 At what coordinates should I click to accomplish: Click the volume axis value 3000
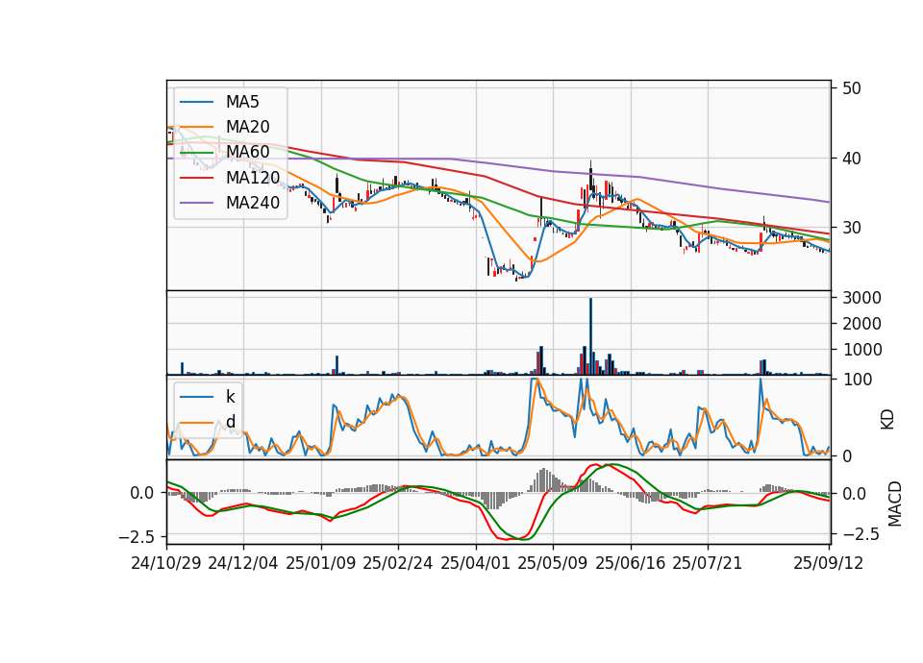coord(861,298)
